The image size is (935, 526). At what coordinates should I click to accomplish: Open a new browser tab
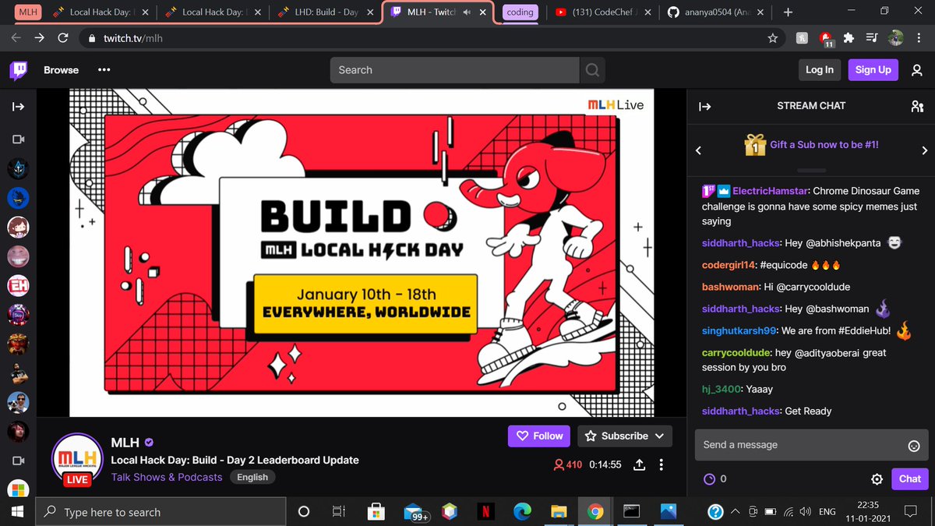coord(788,12)
